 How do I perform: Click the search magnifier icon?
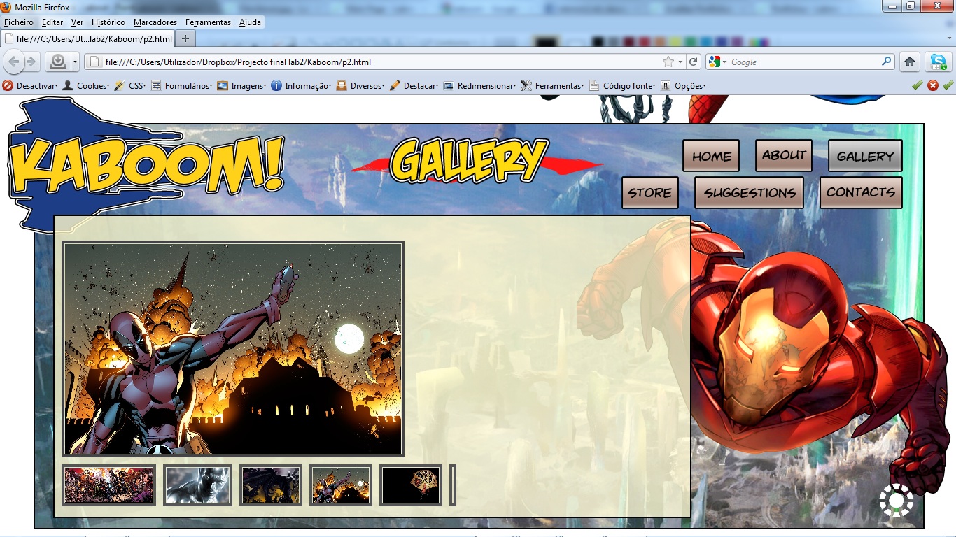887,62
